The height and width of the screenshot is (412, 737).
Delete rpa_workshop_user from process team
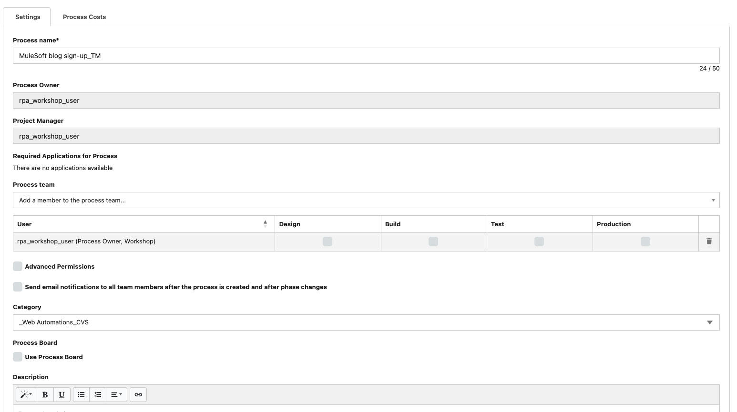tap(709, 241)
